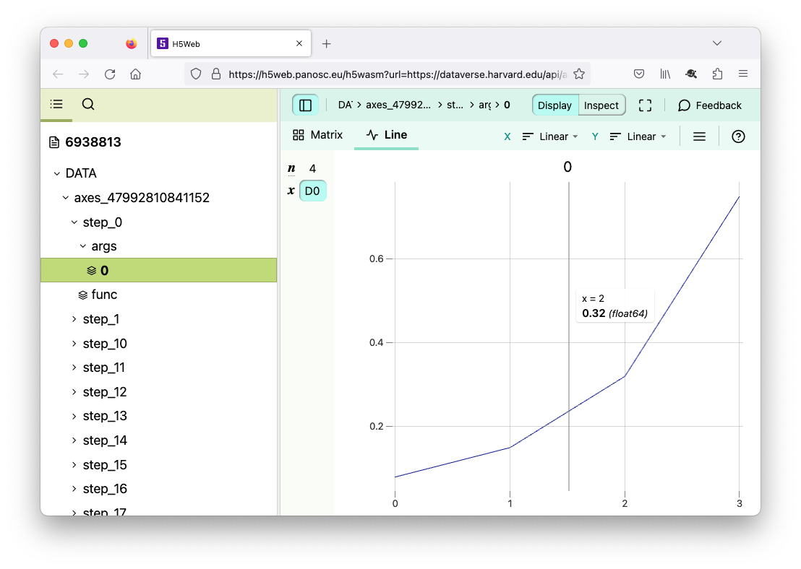The height and width of the screenshot is (569, 801).
Task: Collapse the args group
Action: 83,246
